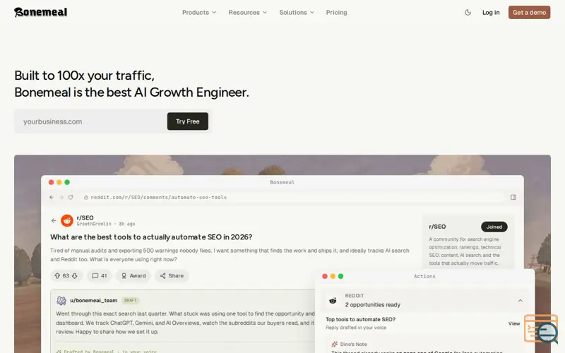Click the back arrow beside r/SEO
The height and width of the screenshot is (353, 565).
point(54,220)
